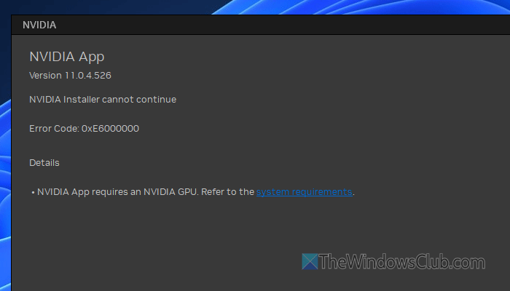510x291 pixels.
Task: Click the empty space right of the error code
Action: pyautogui.click(x=291, y=129)
